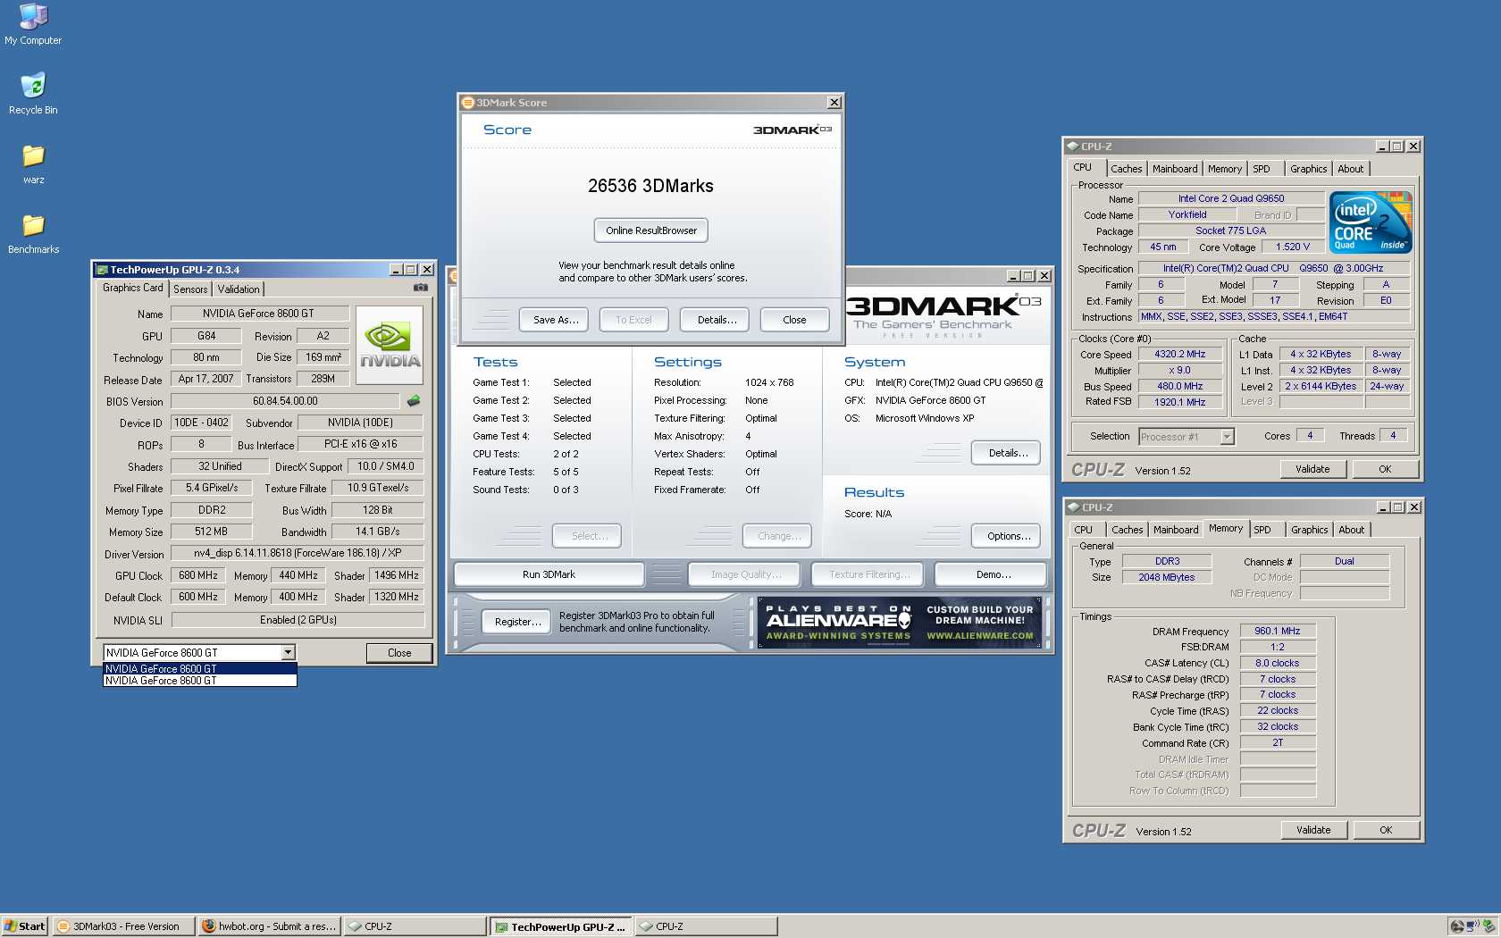
Task: Switch to 3DMark03 Free Version taskbar item
Action: pos(123,926)
